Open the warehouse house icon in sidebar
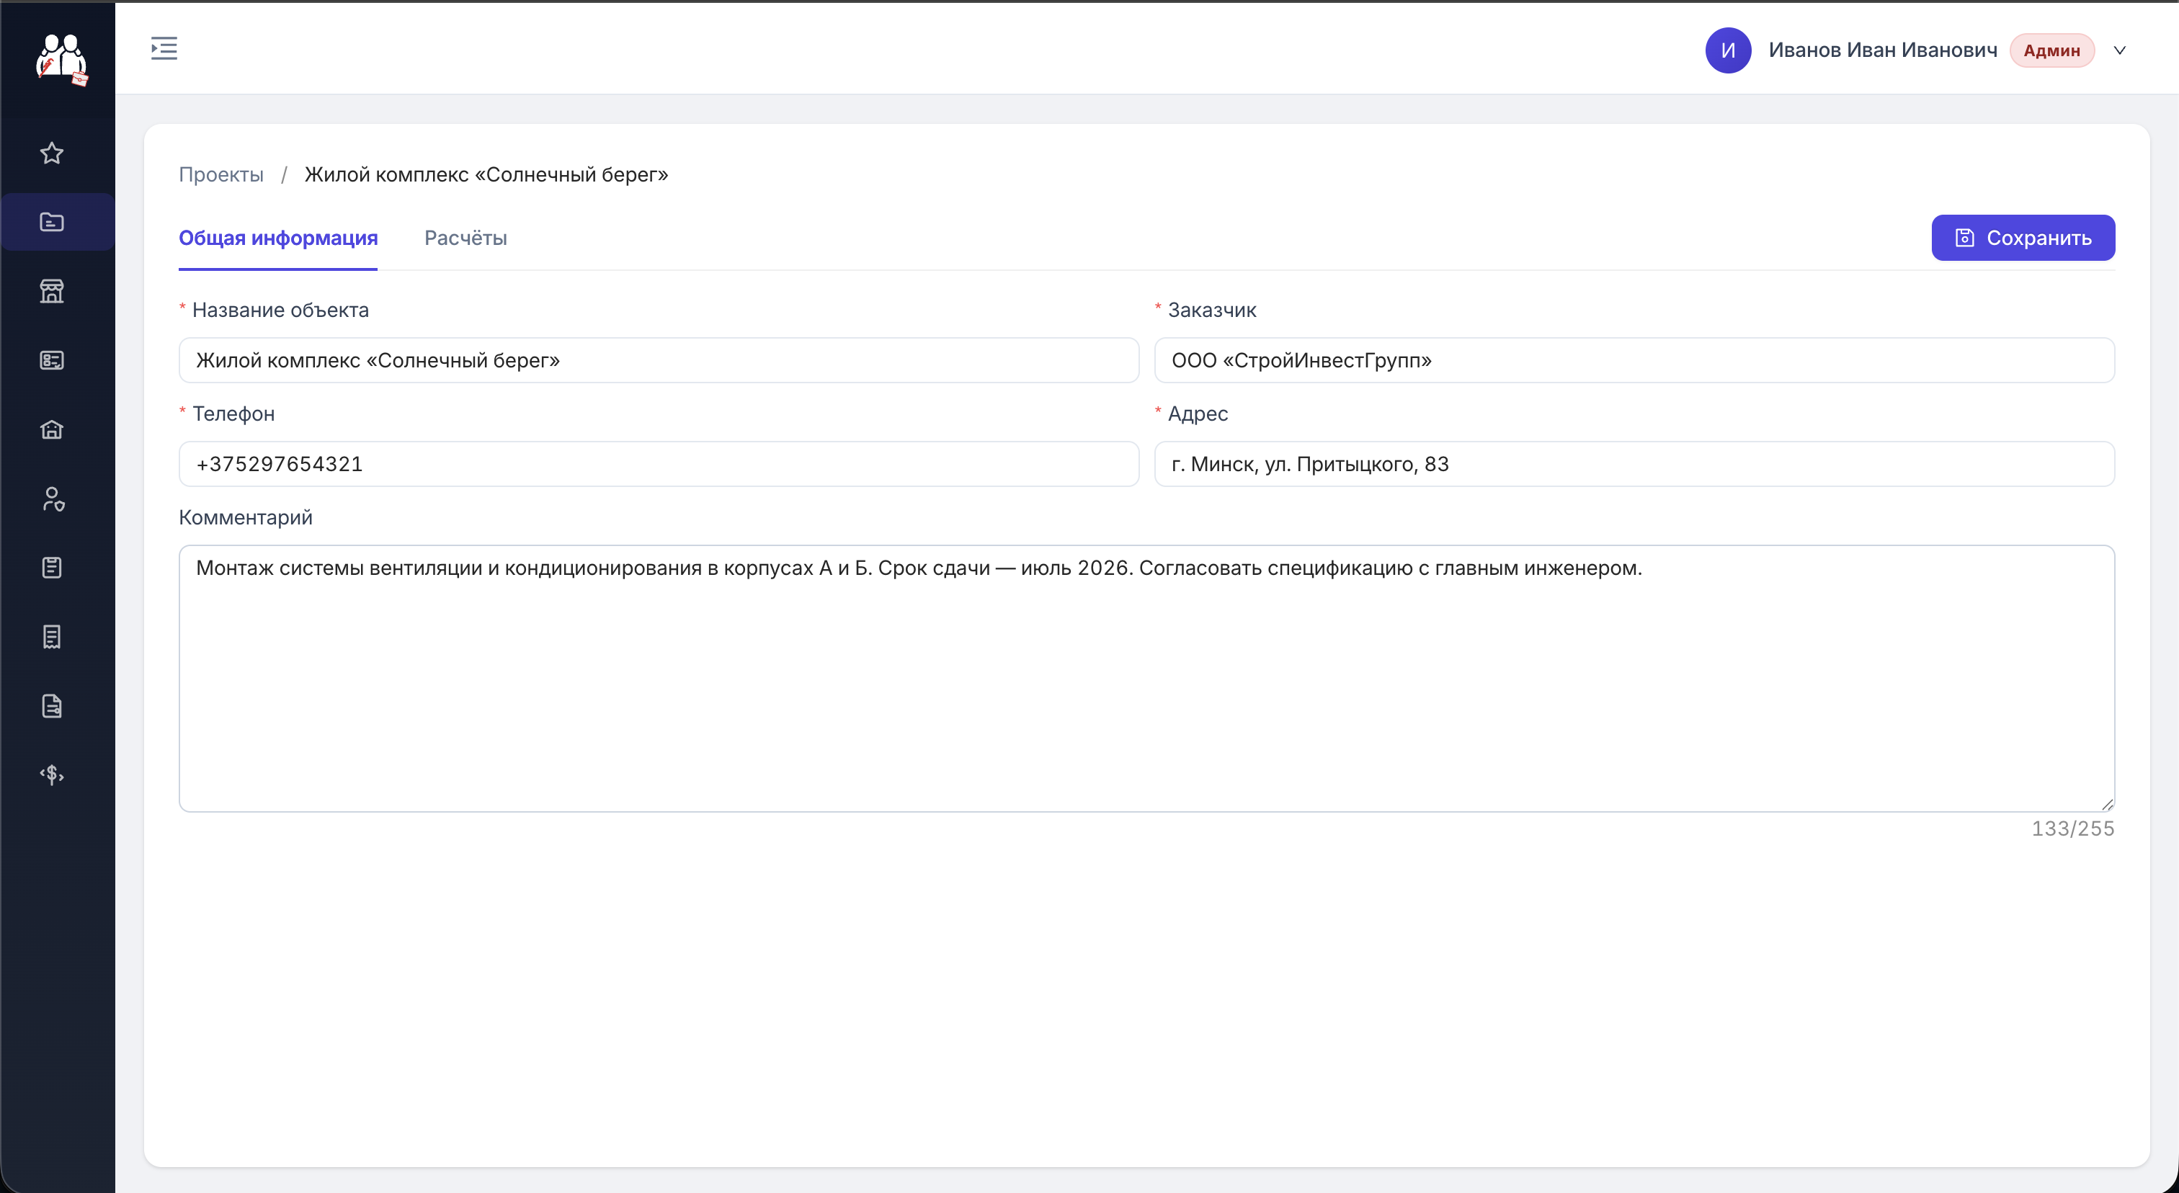The image size is (2179, 1193). (x=53, y=429)
